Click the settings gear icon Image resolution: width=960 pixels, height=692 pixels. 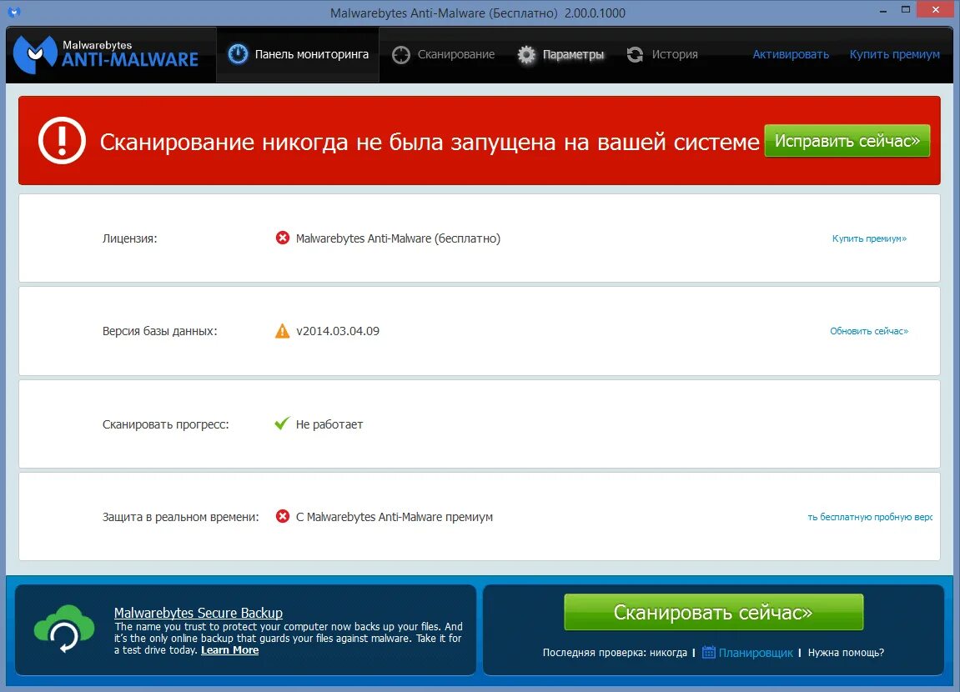(526, 55)
